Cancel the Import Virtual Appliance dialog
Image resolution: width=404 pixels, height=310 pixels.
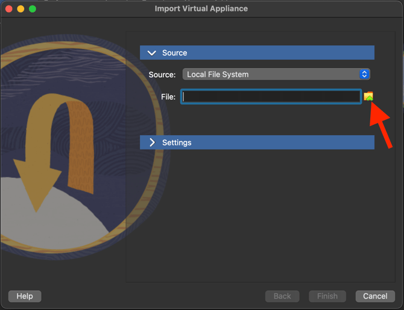click(375, 296)
